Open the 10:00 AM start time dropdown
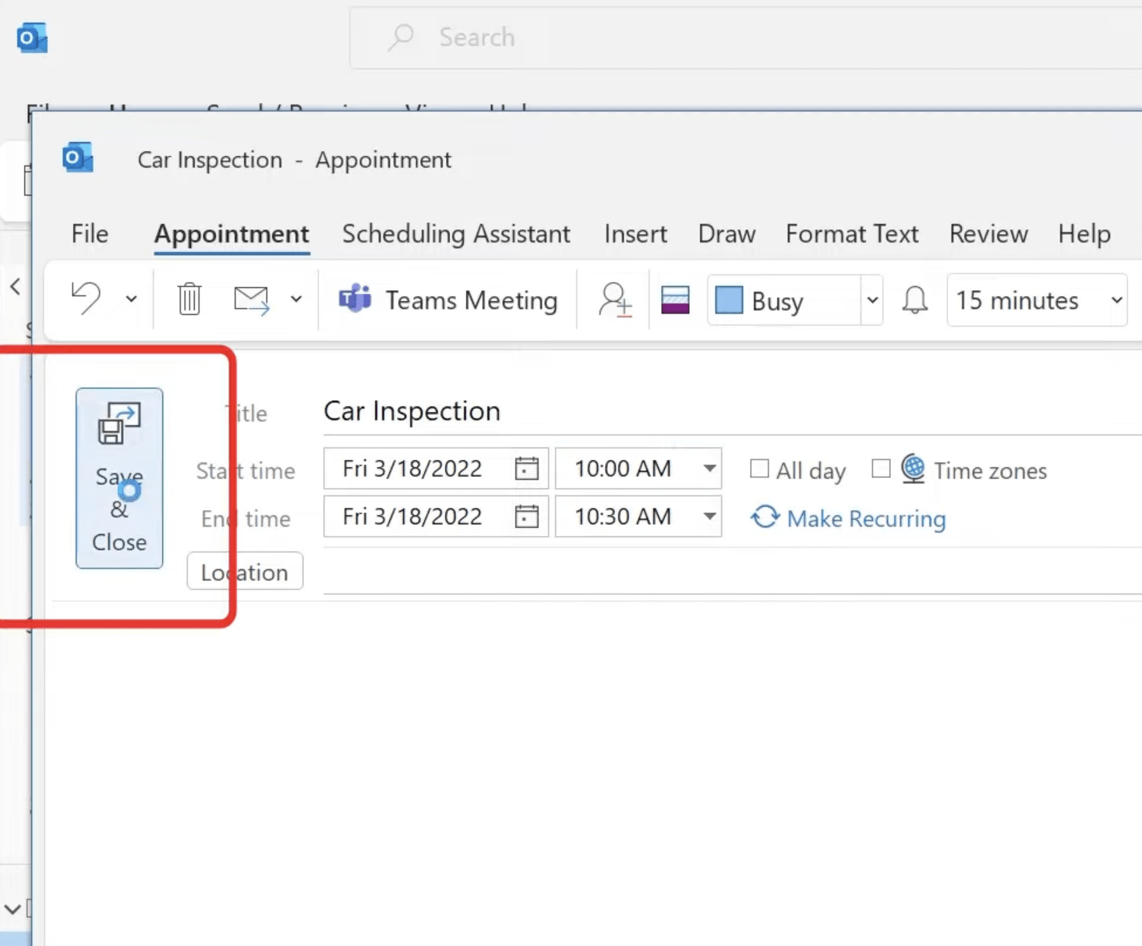This screenshot has height=946, width=1142. 709,469
